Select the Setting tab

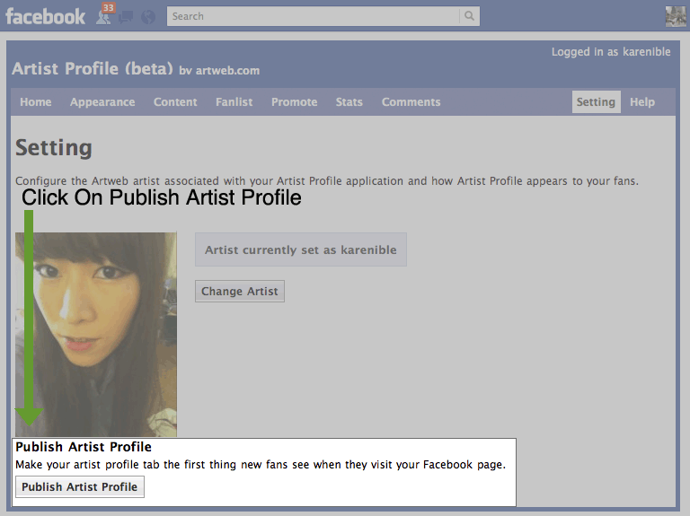[597, 102]
